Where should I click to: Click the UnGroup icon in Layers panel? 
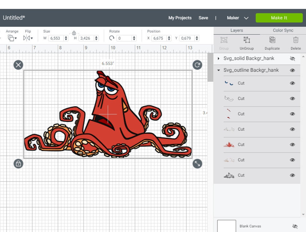pos(247,40)
